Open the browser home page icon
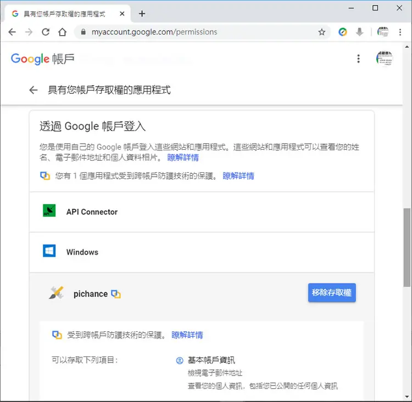The height and width of the screenshot is (402, 412). pos(62,32)
